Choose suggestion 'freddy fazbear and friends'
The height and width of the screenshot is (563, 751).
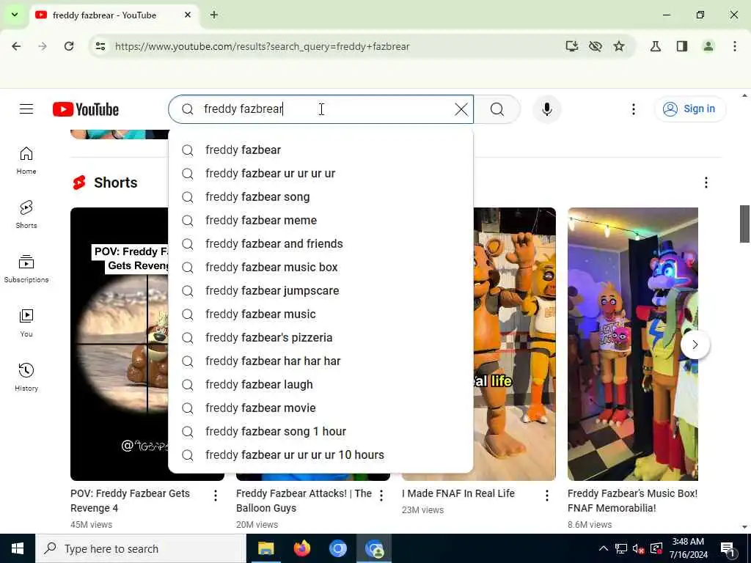click(x=321, y=243)
